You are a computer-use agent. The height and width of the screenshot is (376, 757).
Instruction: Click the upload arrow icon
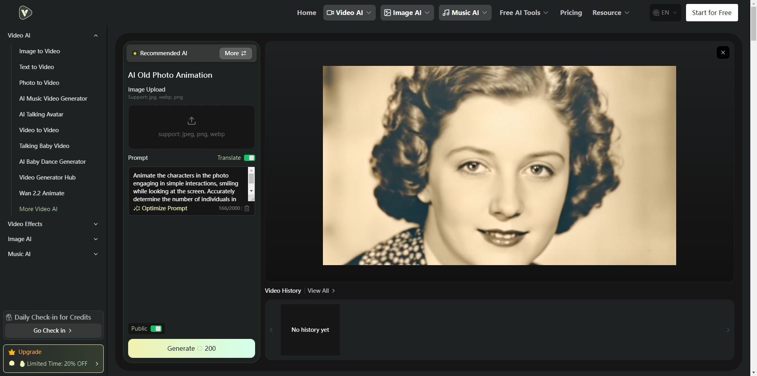(192, 121)
